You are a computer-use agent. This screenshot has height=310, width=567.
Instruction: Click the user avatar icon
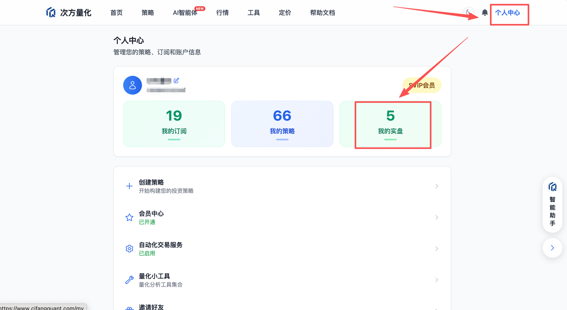(x=132, y=85)
